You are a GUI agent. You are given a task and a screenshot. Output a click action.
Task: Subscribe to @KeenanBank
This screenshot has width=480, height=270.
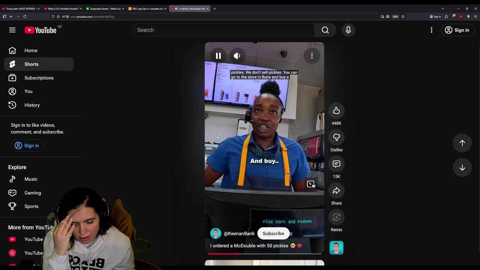point(273,234)
